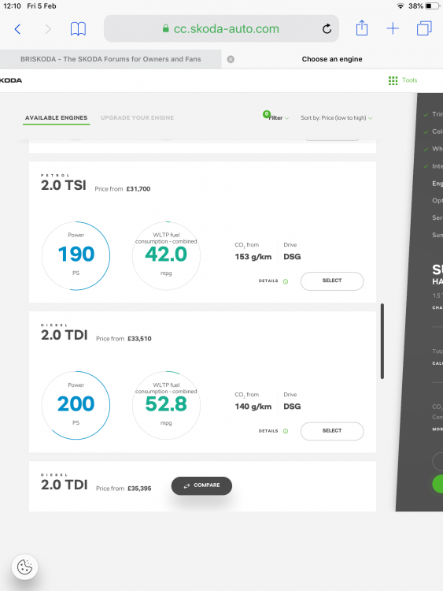Screen dimensions: 443x591
Task: Open the Available Engines tab
Action: 56,118
